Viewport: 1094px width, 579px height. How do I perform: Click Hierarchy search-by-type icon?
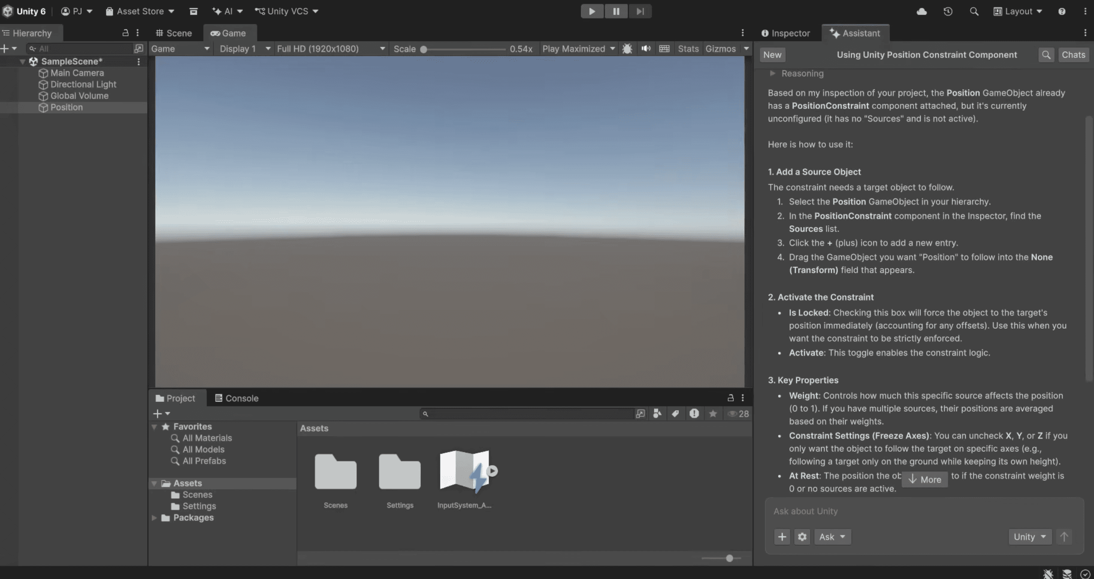point(139,49)
